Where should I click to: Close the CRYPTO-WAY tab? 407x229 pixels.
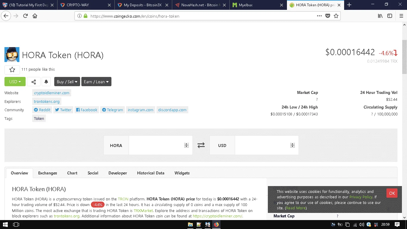(x=109, y=5)
